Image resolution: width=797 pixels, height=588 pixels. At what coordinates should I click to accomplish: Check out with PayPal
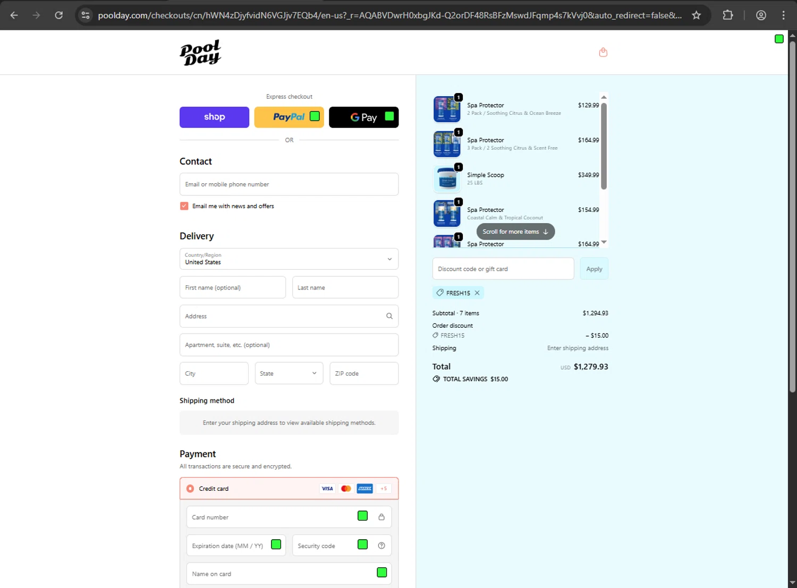tap(289, 117)
